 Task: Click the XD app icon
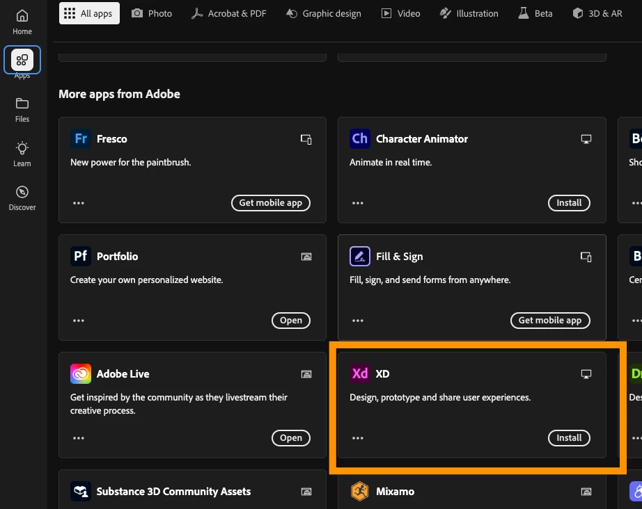360,373
